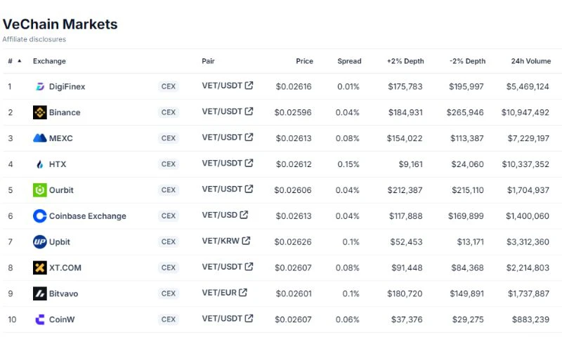Sort table by Spread column header
562x351 pixels.
pos(349,61)
